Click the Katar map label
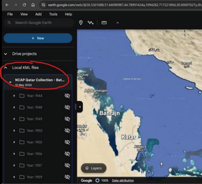This screenshot has height=184, width=202. (129, 137)
